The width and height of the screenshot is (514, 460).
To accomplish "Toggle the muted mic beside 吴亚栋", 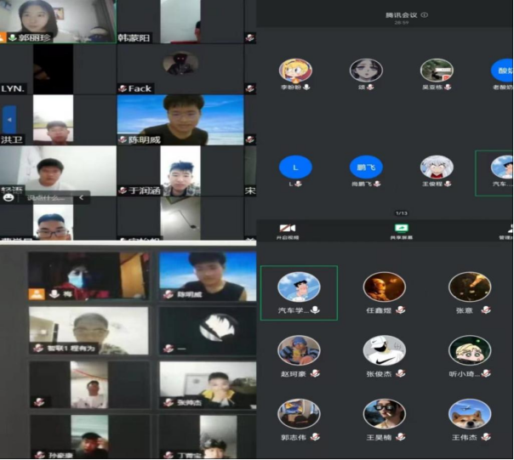I will [x=448, y=87].
